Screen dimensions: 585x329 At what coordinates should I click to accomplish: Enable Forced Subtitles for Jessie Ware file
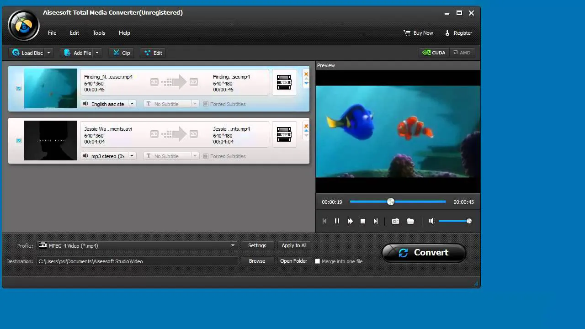(x=206, y=156)
